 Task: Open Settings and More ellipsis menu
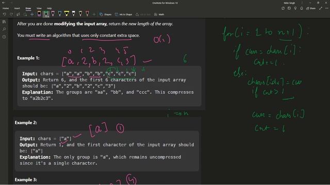point(326,8)
